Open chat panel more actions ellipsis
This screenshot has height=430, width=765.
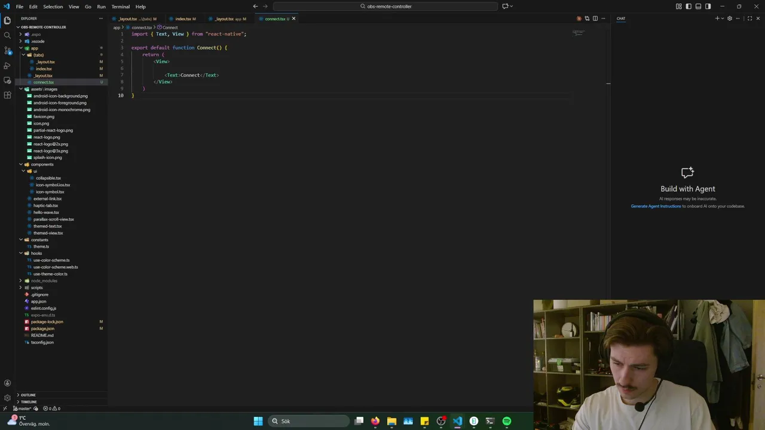[x=739, y=19]
